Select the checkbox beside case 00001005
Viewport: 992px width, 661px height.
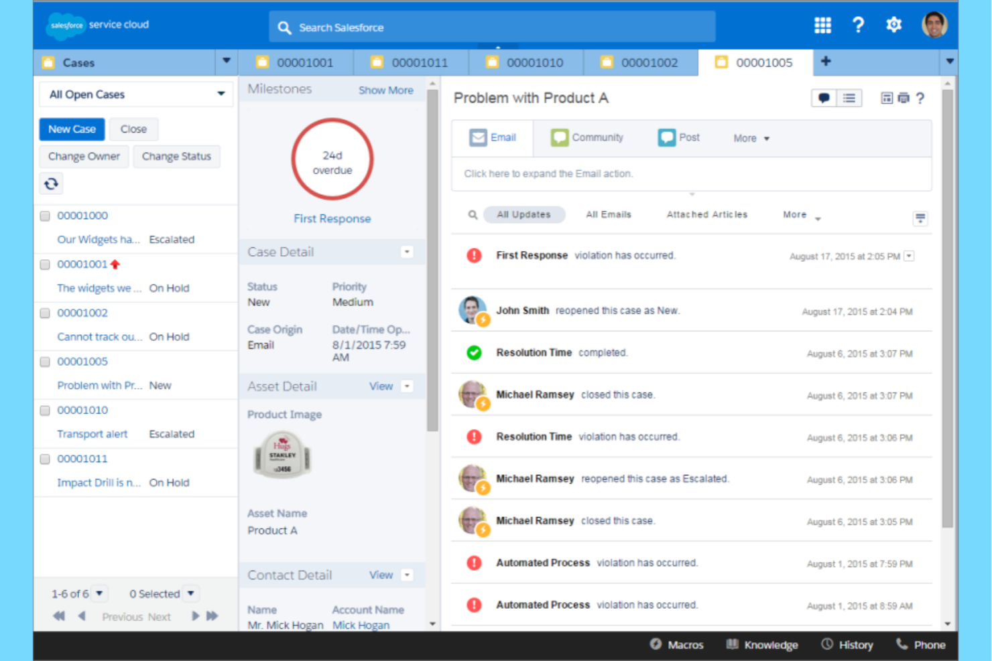coord(44,362)
